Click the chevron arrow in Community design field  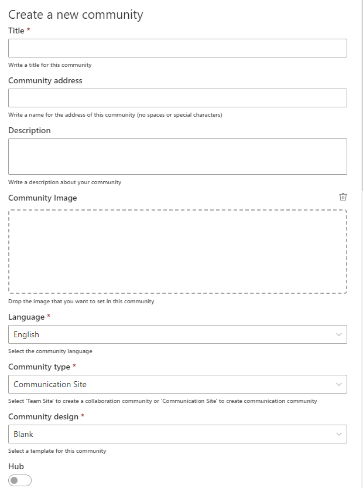click(x=339, y=434)
